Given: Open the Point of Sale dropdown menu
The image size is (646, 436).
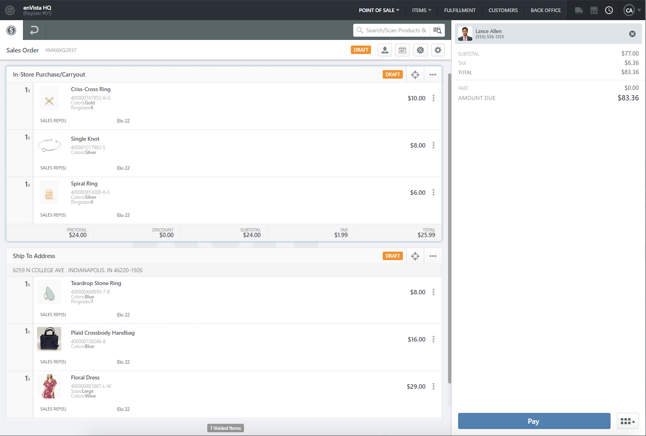Looking at the screenshot, I should (x=379, y=10).
